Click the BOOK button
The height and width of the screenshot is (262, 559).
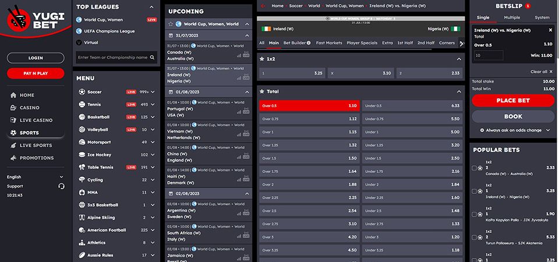[513, 116]
